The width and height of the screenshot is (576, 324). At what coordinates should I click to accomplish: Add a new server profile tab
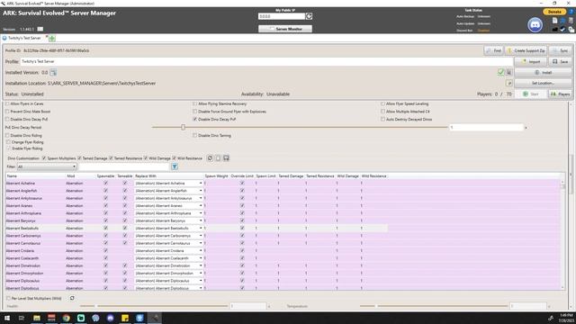pos(52,38)
